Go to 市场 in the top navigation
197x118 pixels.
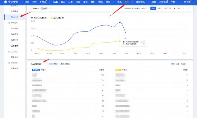tap(119, 2)
